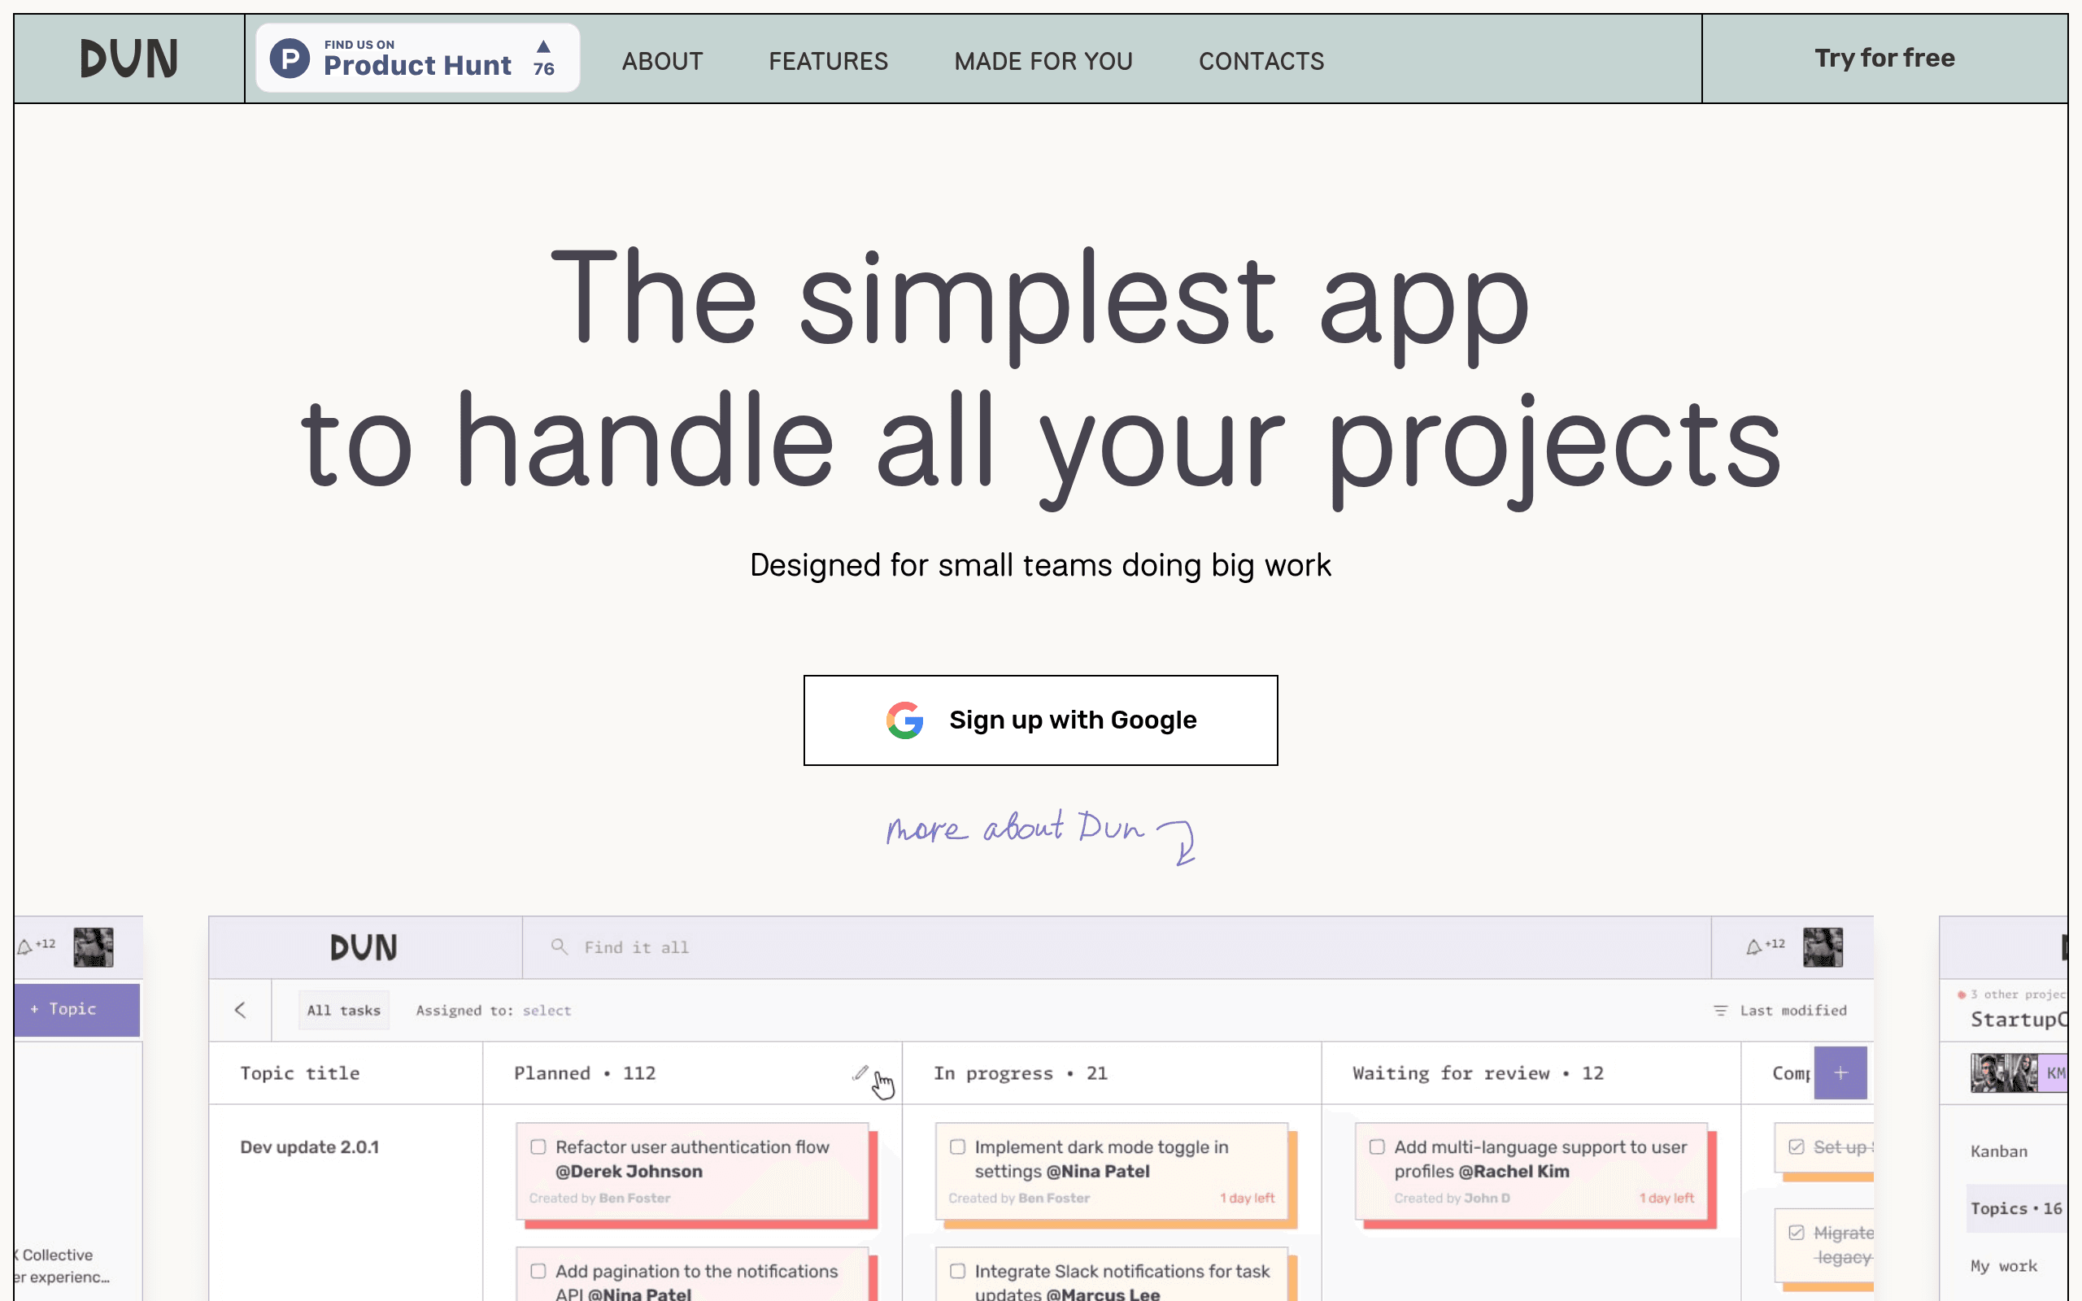Select Topics • 16 in right preview
2082x1301 pixels.
coord(2016,1209)
